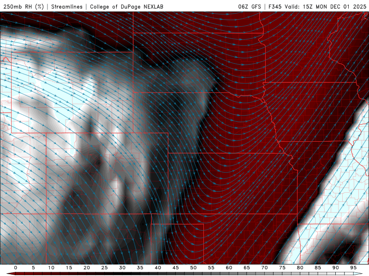Click the '20' value on the color scale
The image size is (369, 276).
(87, 268)
